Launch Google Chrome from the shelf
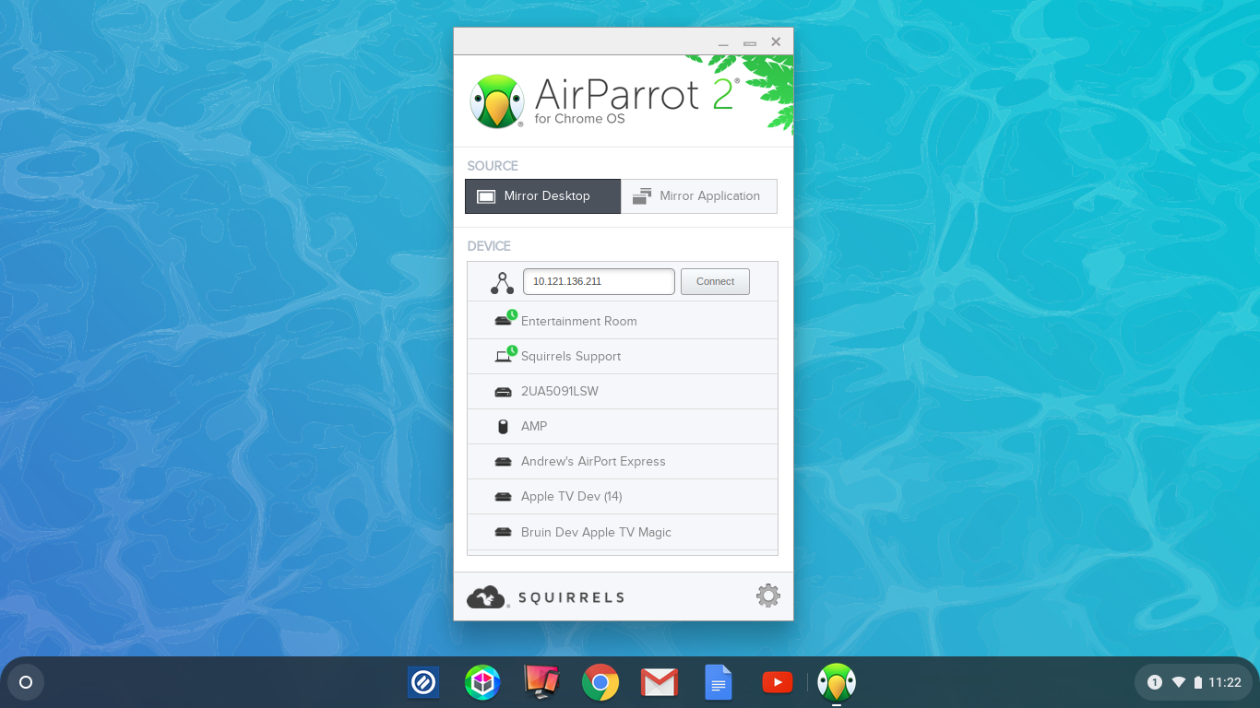1260x708 pixels. 600,682
